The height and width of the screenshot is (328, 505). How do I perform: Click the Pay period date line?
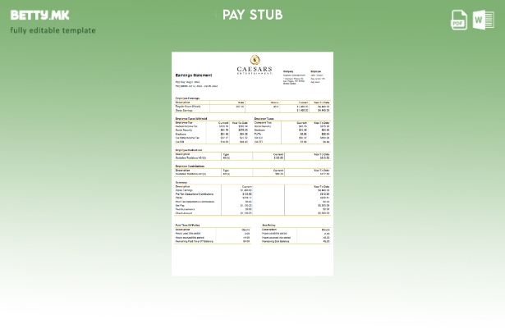(195, 85)
